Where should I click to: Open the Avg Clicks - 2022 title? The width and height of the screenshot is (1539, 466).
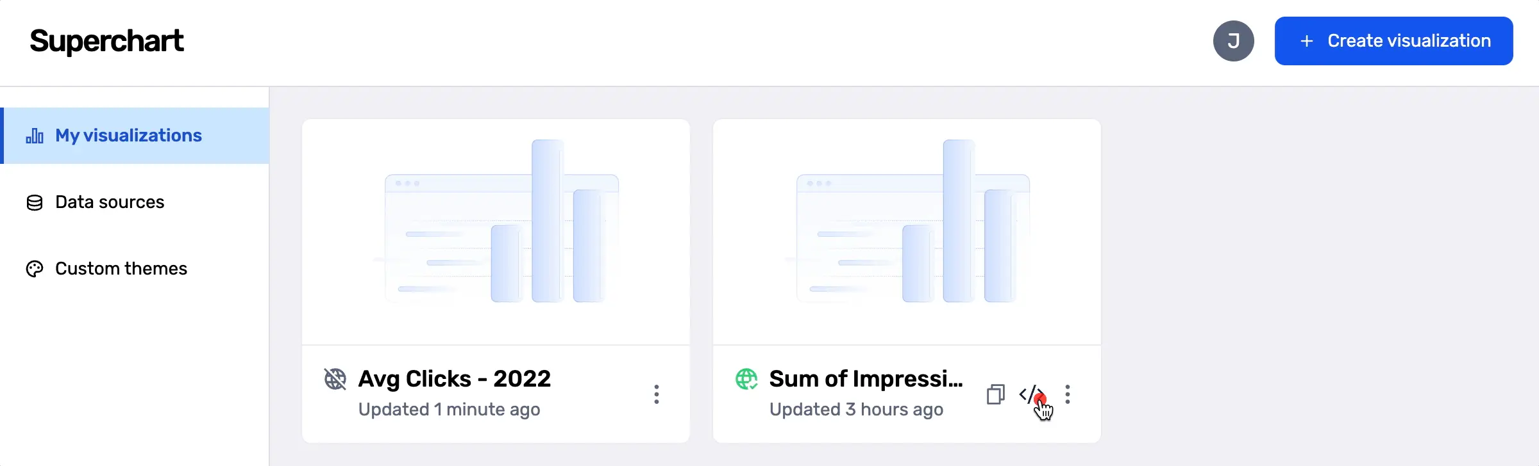pos(455,379)
